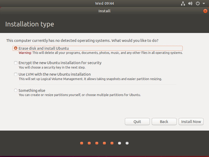Open the network connection status icon
Image resolution: width=209 pixels, height=157 pixels.
(183, 3)
